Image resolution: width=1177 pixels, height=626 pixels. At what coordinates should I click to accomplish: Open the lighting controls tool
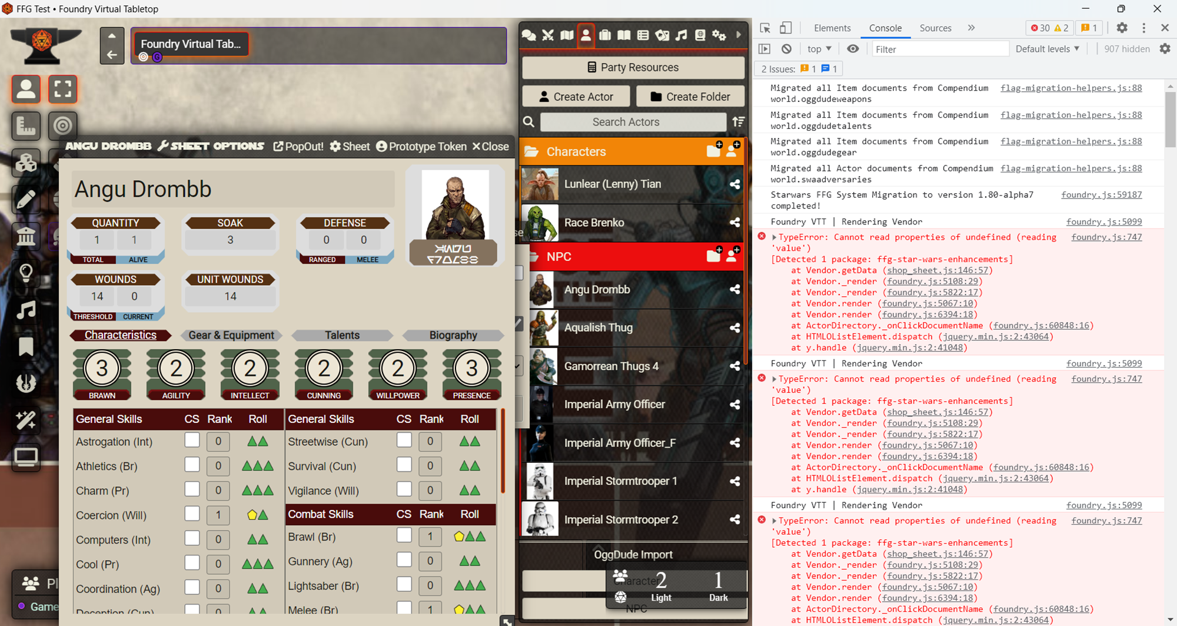pyautogui.click(x=26, y=272)
